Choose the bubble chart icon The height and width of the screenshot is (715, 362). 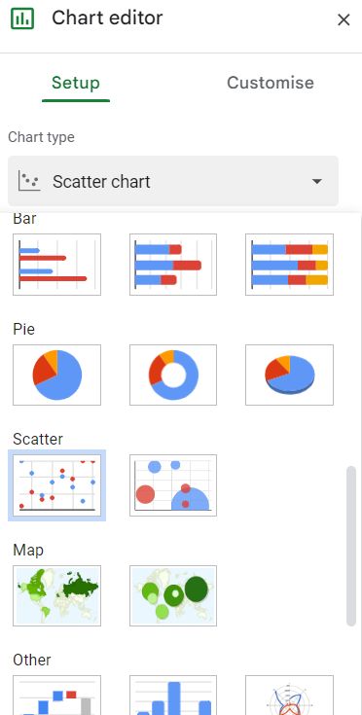173,485
